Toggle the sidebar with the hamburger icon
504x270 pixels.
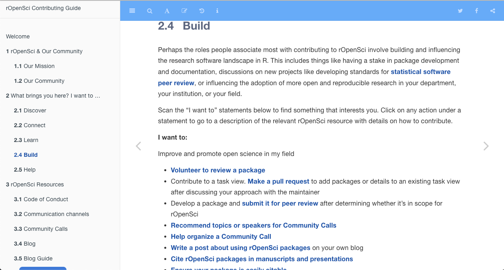click(132, 11)
